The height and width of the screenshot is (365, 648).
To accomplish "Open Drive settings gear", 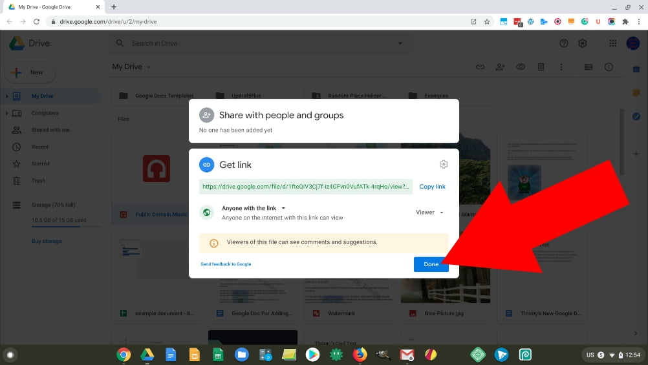I will pos(582,43).
